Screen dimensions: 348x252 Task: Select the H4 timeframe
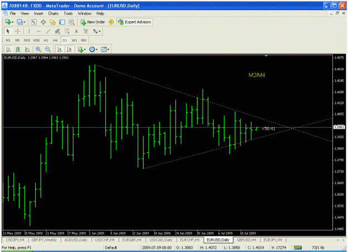55,40
